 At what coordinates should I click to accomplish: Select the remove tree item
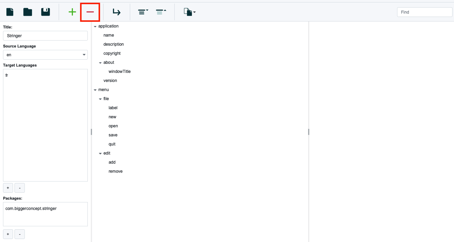[116, 171]
